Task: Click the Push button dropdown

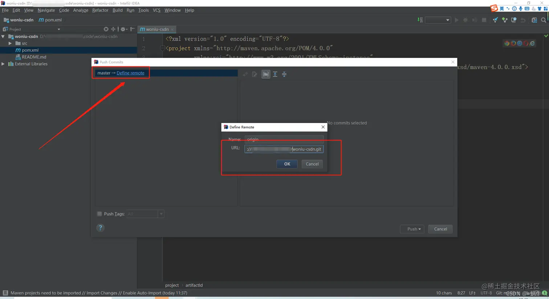Action: click(x=412, y=229)
